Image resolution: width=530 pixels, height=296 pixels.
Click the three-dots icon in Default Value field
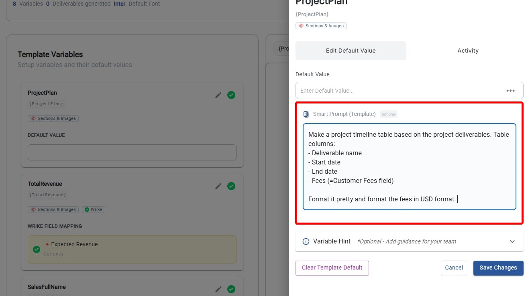pos(510,91)
